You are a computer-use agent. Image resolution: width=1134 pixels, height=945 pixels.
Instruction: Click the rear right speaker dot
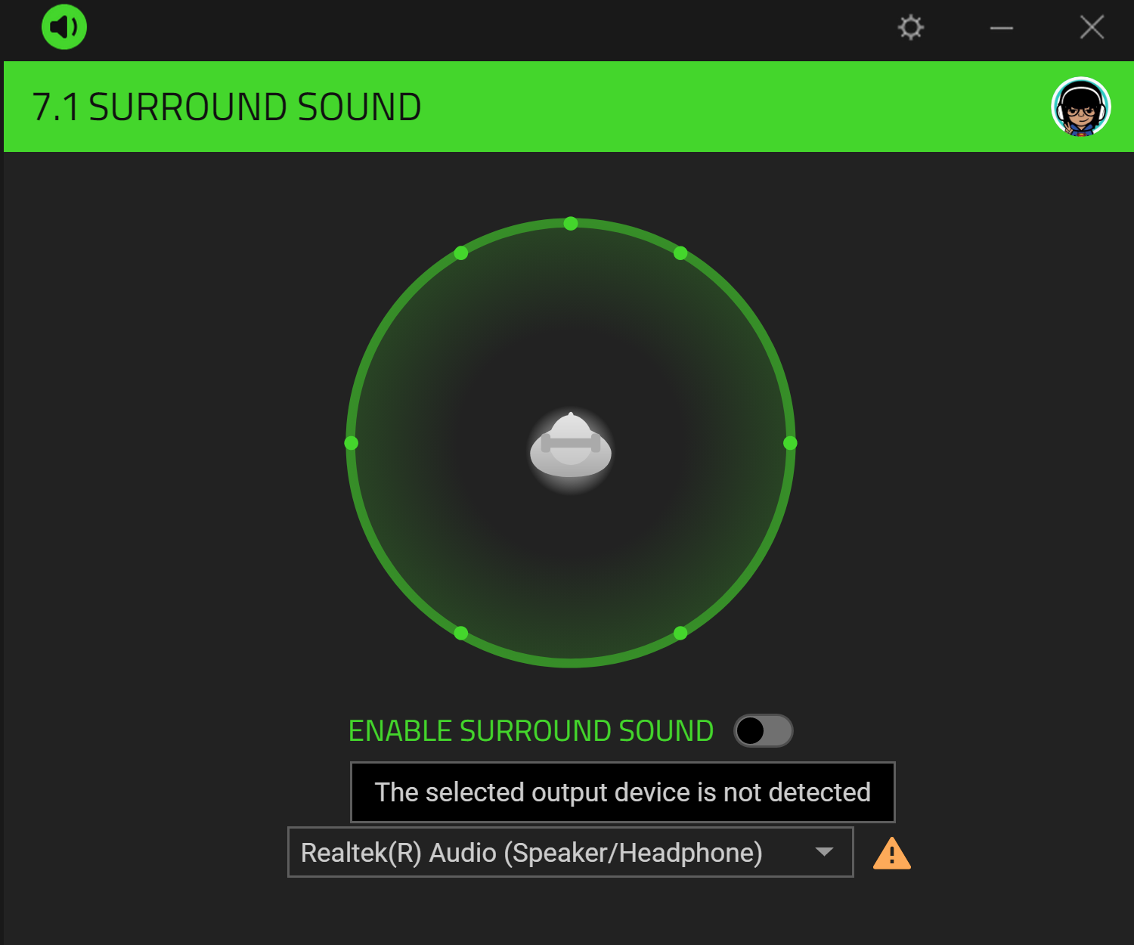pyautogui.click(x=680, y=633)
